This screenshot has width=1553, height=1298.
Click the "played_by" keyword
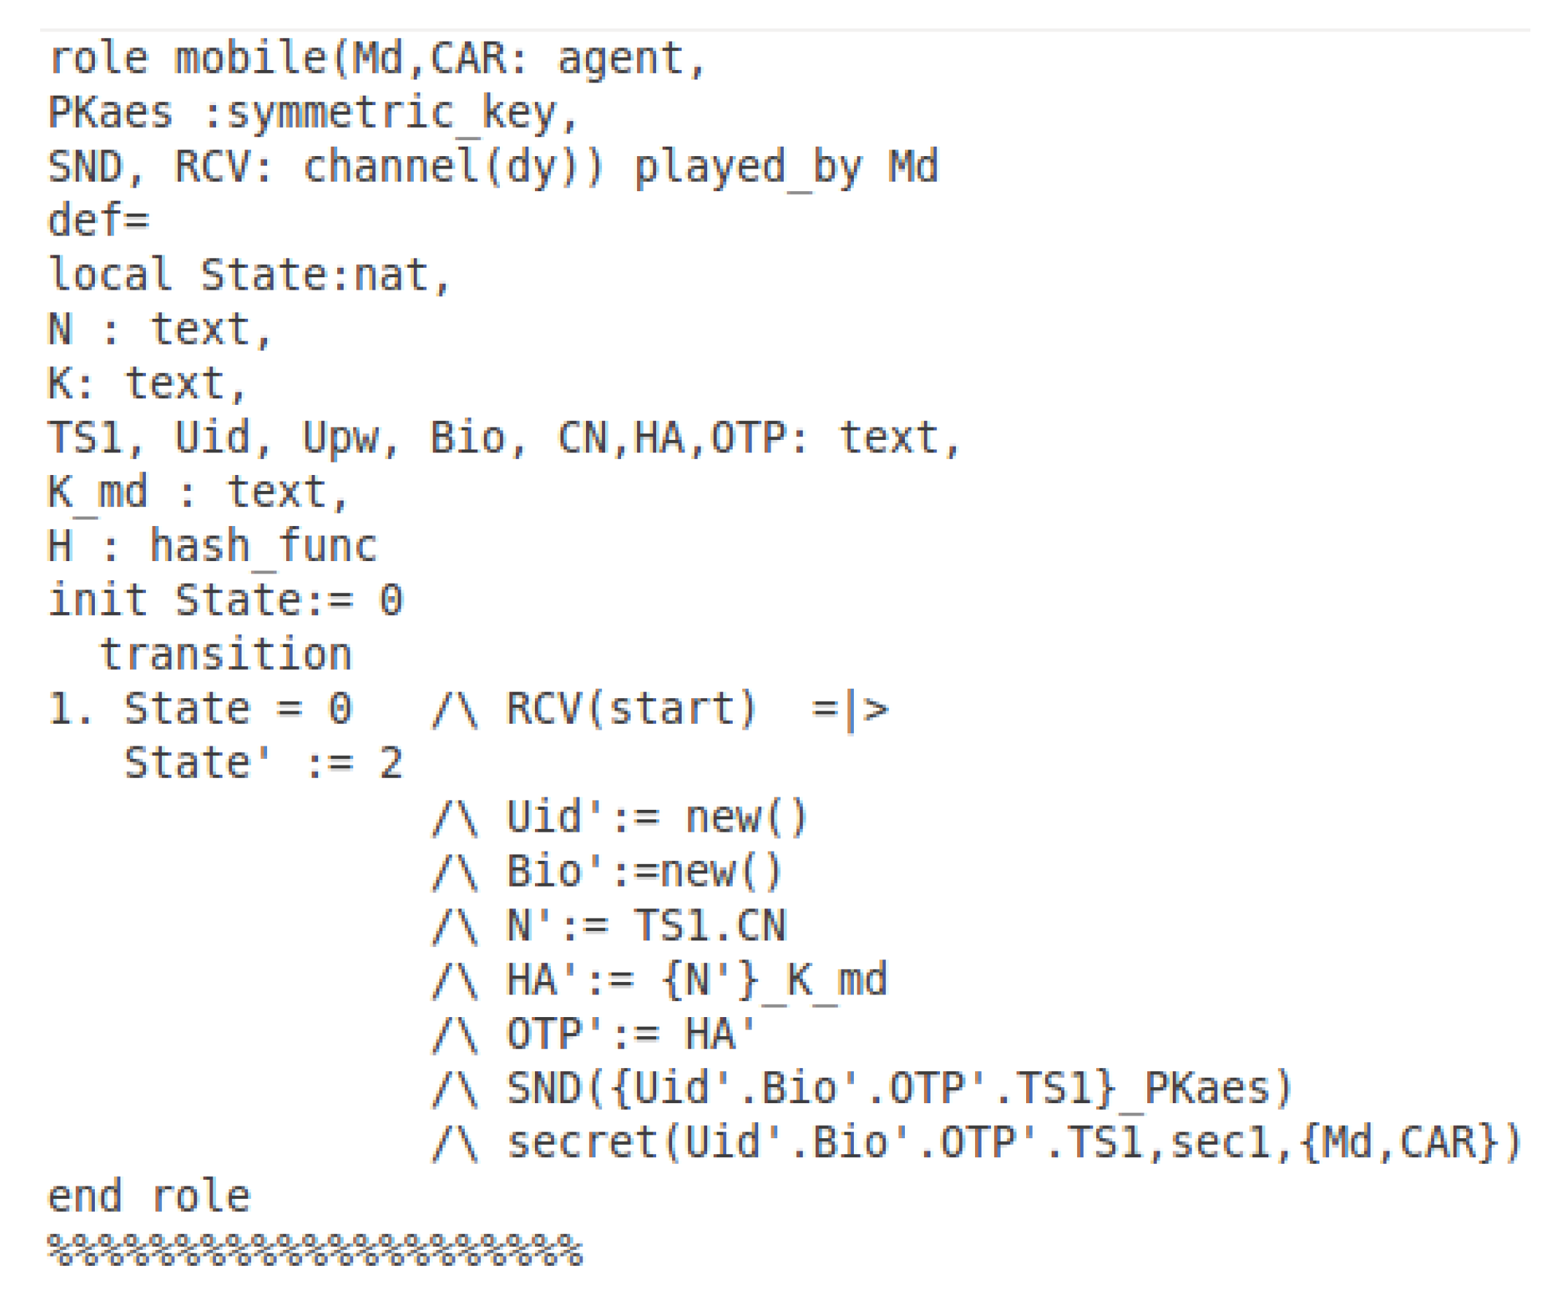748,167
